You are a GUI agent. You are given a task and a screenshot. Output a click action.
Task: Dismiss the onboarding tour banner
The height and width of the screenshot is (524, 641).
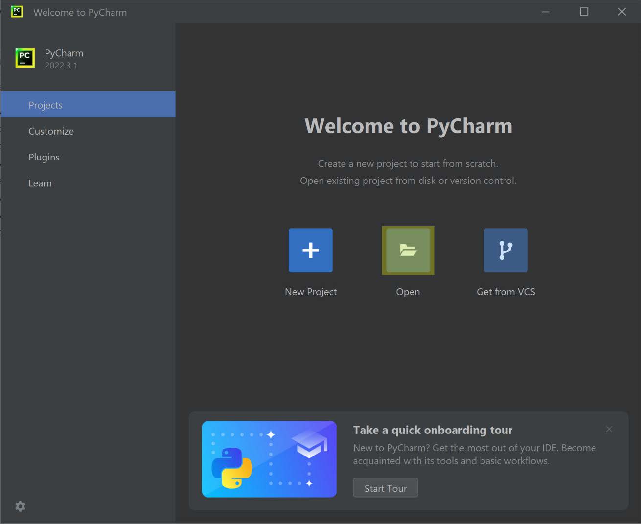pyautogui.click(x=609, y=429)
